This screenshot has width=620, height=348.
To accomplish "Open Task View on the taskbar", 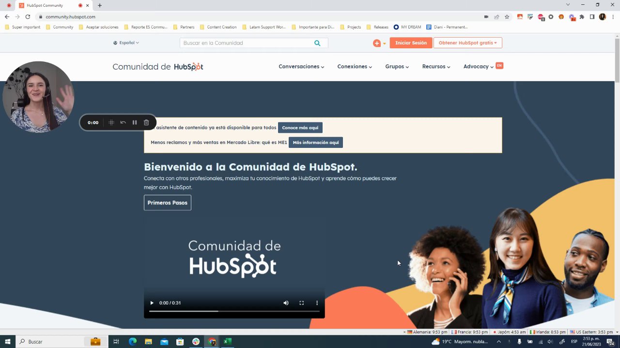I will pos(116,342).
